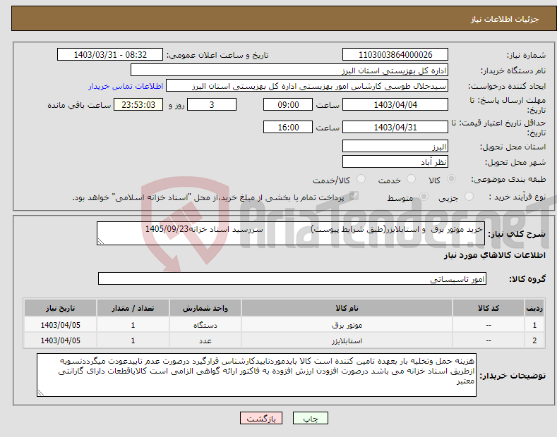
Task: Click the buyer notes text area
Action: point(256,375)
